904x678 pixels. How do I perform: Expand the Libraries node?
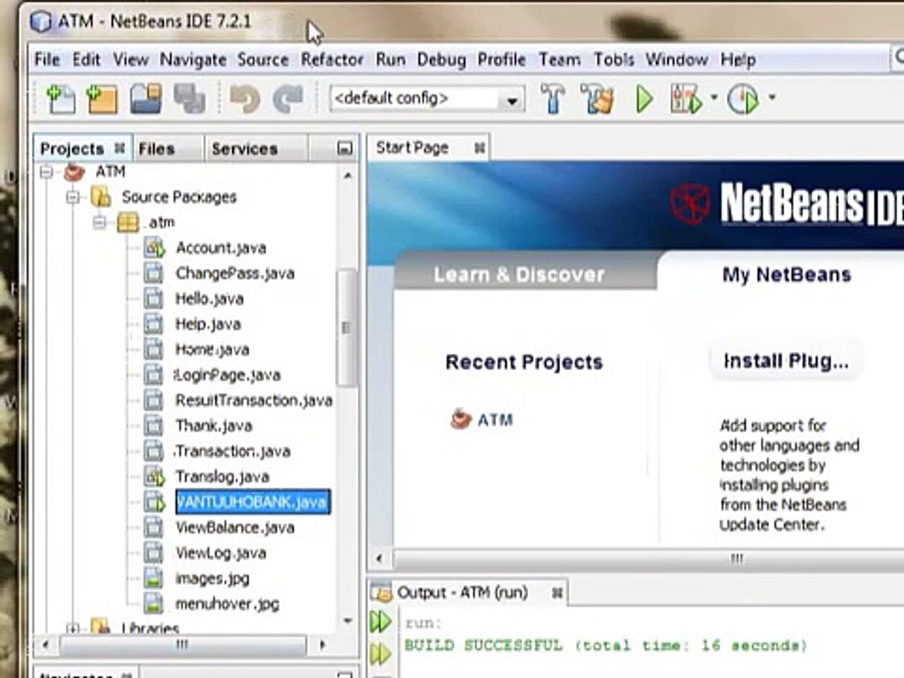pos(72,628)
